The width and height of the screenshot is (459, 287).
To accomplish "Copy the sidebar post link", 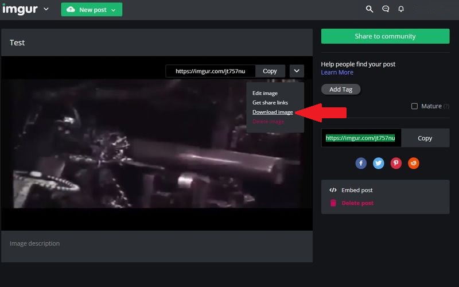I will tap(425, 138).
